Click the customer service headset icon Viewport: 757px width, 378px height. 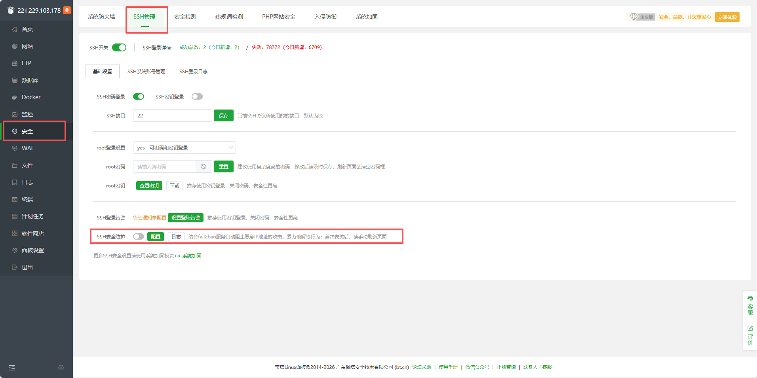(x=750, y=299)
